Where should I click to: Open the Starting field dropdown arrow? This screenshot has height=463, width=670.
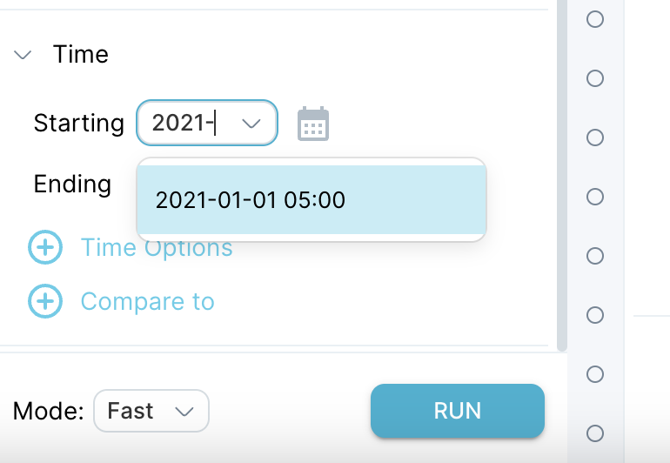[251, 124]
